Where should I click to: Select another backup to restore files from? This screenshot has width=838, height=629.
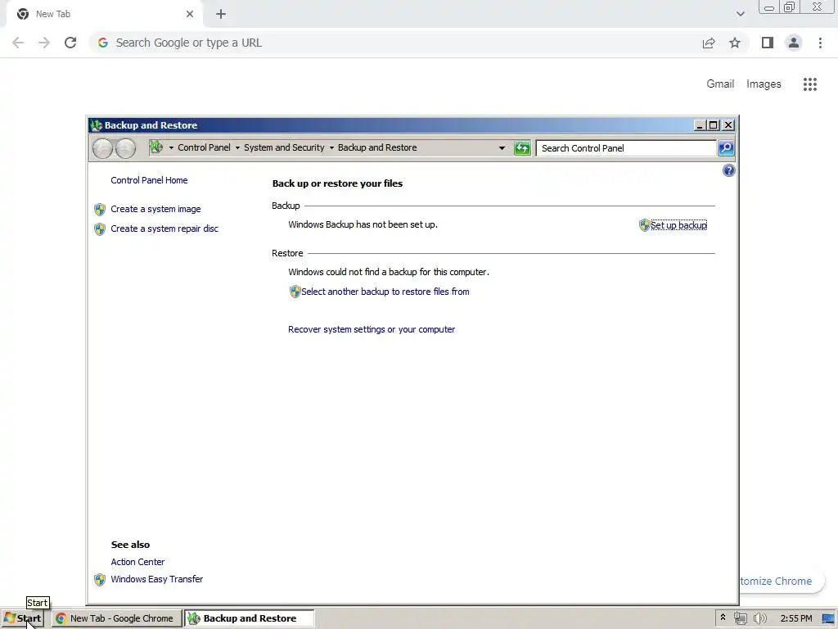(385, 292)
